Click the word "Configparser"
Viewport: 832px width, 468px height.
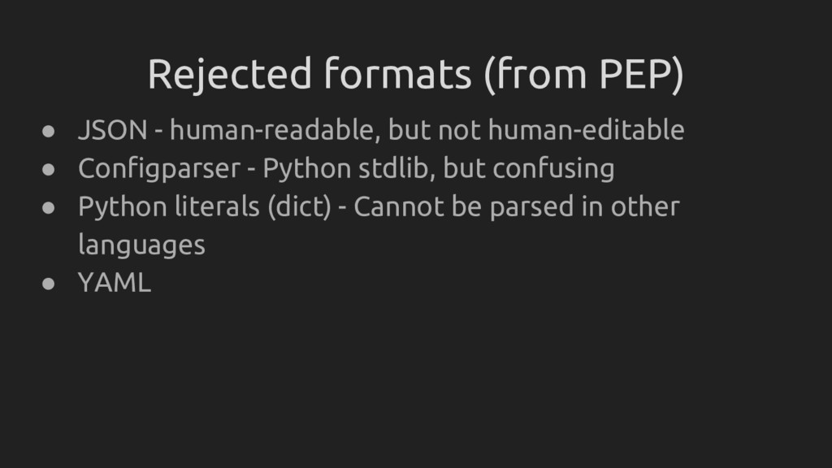point(158,169)
